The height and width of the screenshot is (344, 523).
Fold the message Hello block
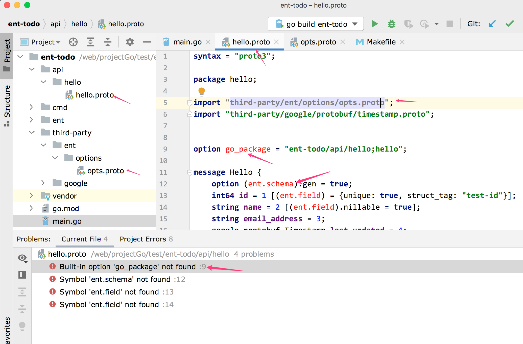click(x=189, y=173)
